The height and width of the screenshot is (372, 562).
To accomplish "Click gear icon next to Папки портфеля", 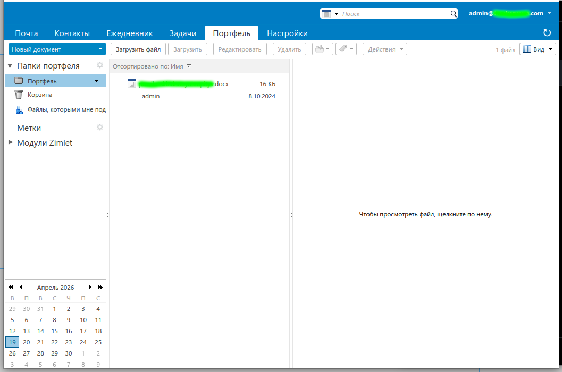I will [99, 65].
